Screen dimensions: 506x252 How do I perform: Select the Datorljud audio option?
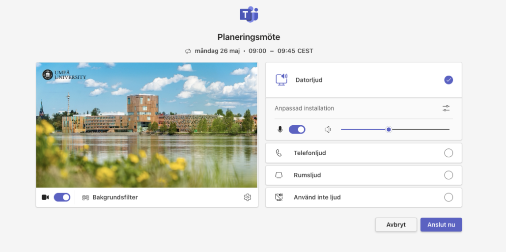449,80
